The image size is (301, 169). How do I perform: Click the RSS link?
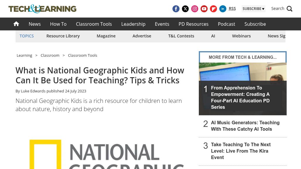[x=232, y=8]
